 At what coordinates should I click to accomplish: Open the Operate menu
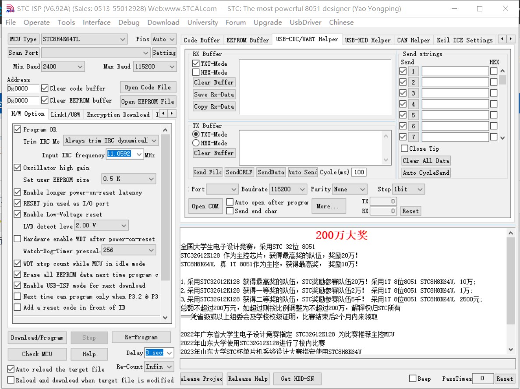(36, 22)
